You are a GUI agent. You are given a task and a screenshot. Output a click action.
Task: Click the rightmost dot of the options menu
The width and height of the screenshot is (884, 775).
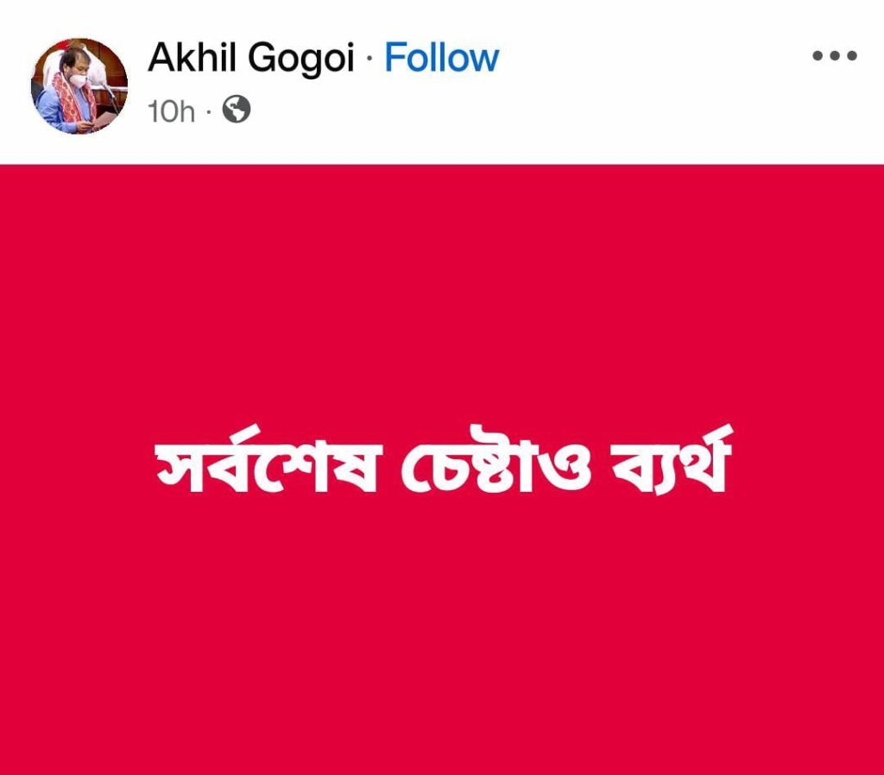click(x=852, y=55)
